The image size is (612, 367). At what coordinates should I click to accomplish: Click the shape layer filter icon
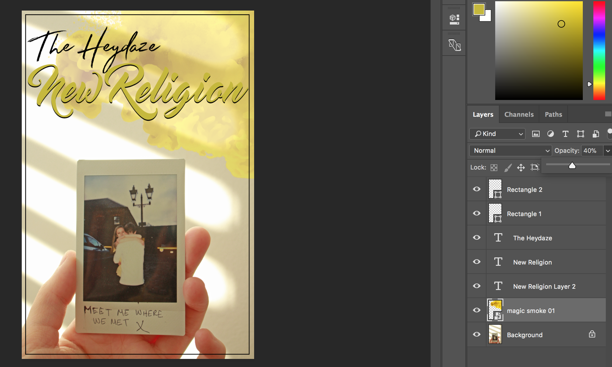(580, 134)
